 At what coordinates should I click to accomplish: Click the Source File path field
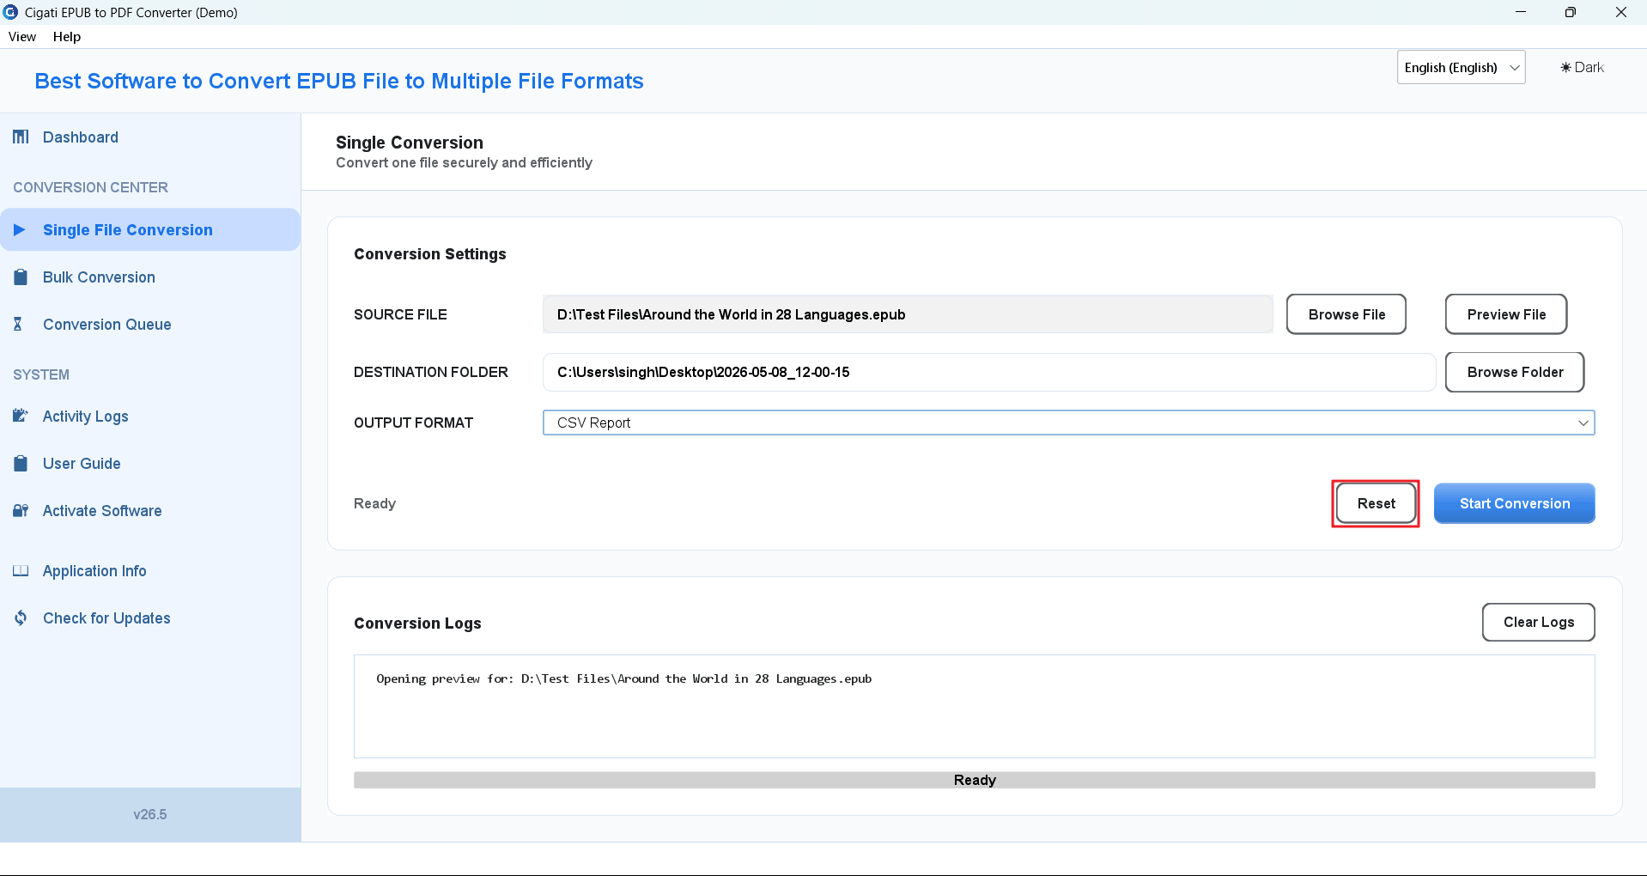[908, 314]
